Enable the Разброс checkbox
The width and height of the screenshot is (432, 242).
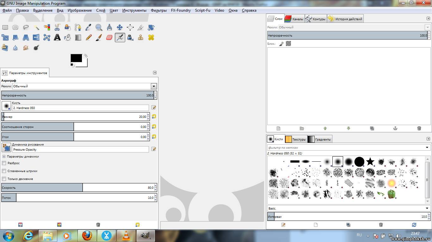[x=4, y=163]
